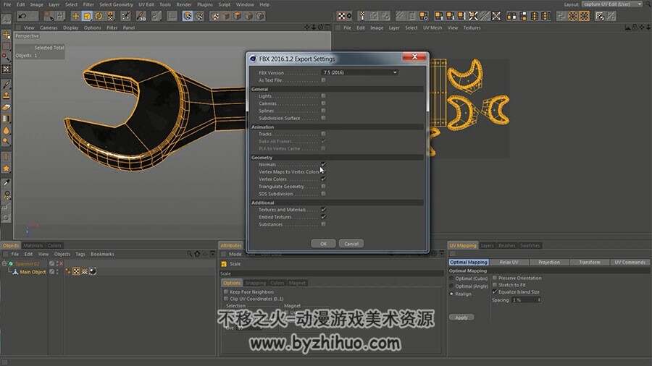The image size is (652, 366).
Task: Open the UV Mesh menu in texture view
Action: [x=432, y=27]
